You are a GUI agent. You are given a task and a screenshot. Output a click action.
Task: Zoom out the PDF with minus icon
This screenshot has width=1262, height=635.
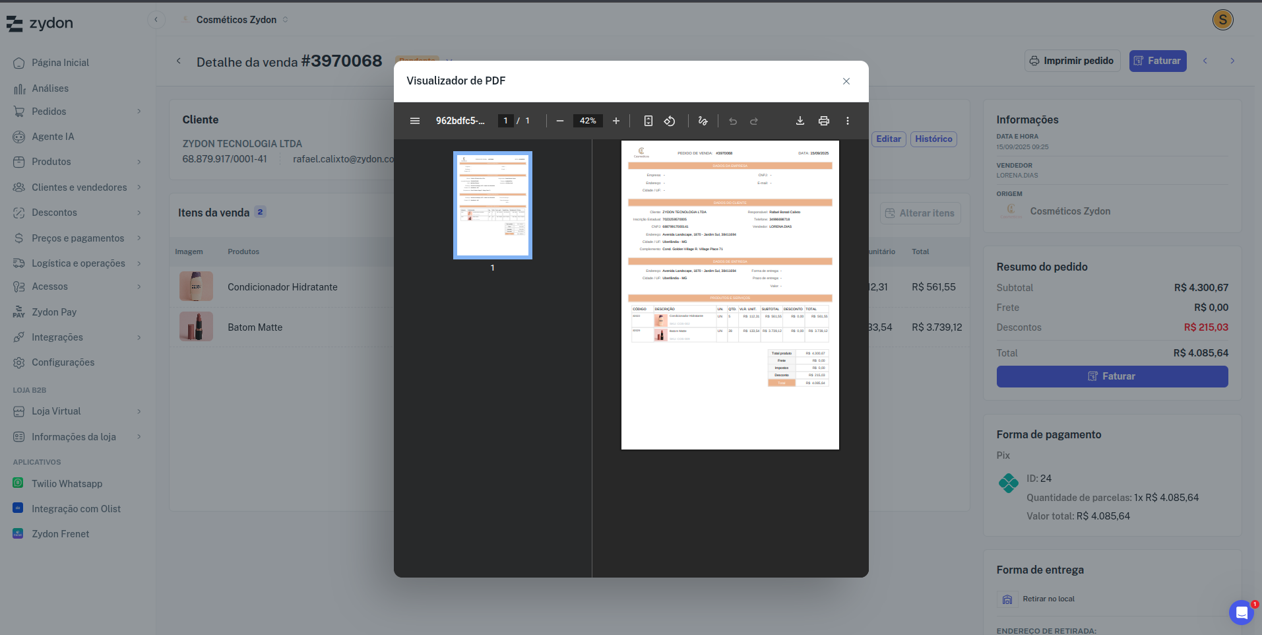click(x=560, y=121)
